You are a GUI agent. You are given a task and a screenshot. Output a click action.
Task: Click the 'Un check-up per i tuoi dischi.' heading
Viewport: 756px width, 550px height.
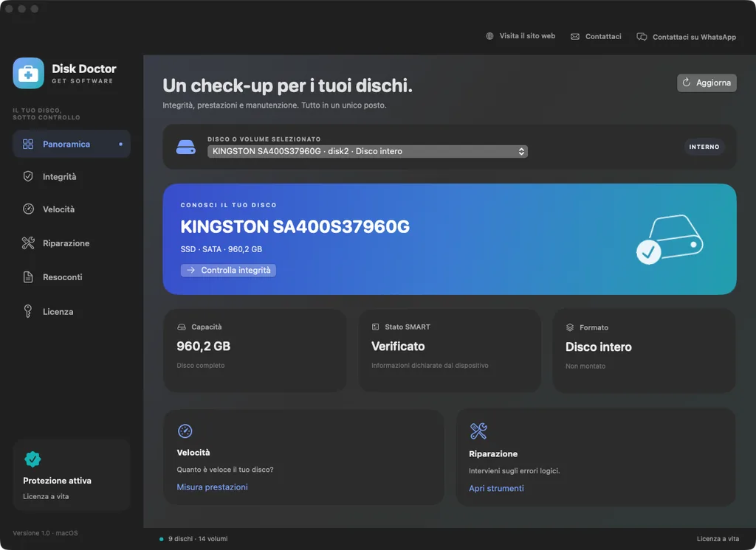(x=287, y=86)
